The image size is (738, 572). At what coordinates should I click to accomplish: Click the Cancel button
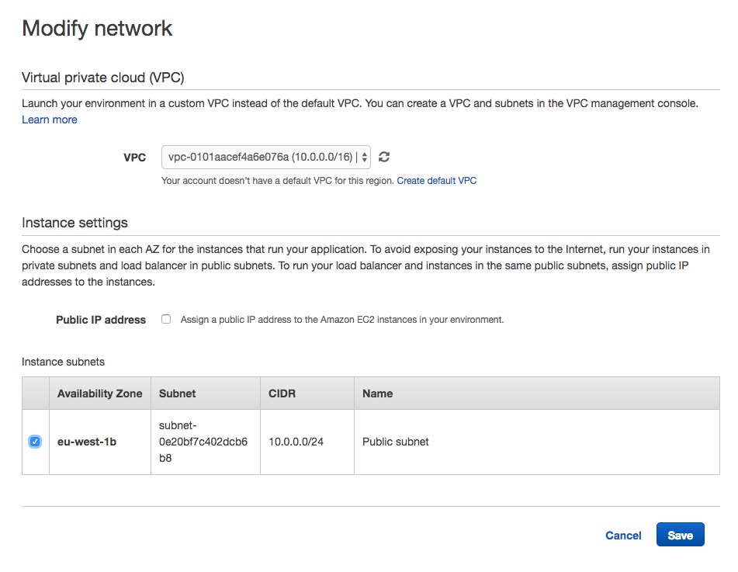[x=623, y=536]
